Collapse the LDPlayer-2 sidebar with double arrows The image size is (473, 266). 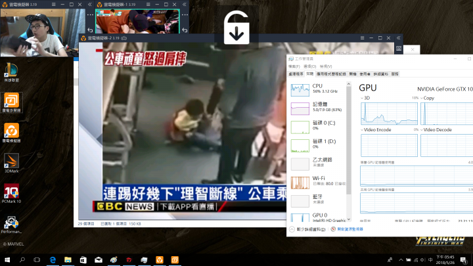tap(399, 38)
